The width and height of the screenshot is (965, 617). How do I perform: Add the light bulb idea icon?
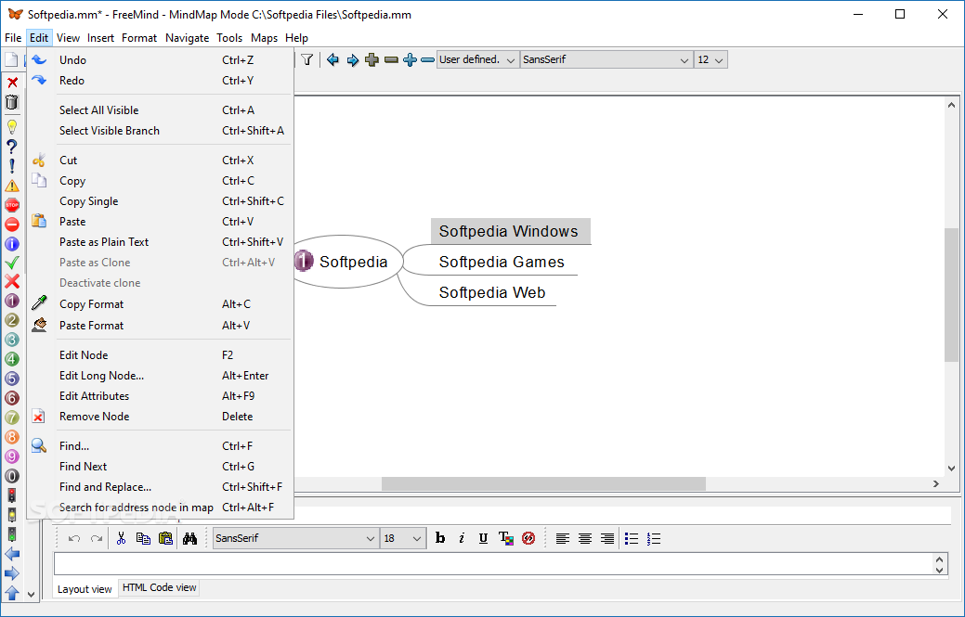point(12,127)
